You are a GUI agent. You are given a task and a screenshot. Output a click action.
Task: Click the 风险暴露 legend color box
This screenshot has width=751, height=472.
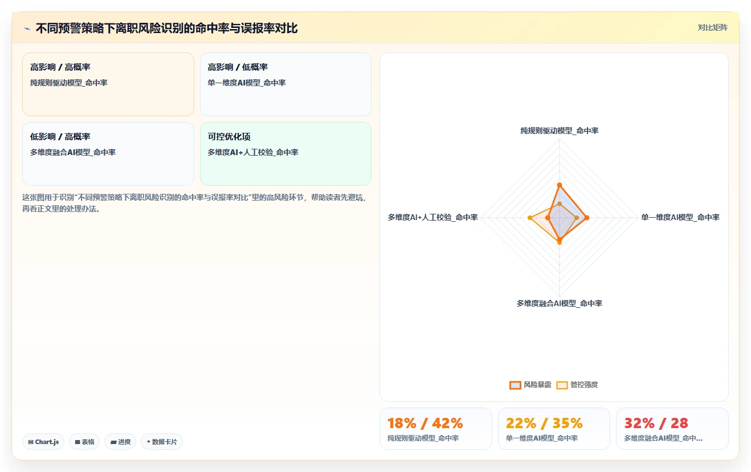(x=515, y=385)
